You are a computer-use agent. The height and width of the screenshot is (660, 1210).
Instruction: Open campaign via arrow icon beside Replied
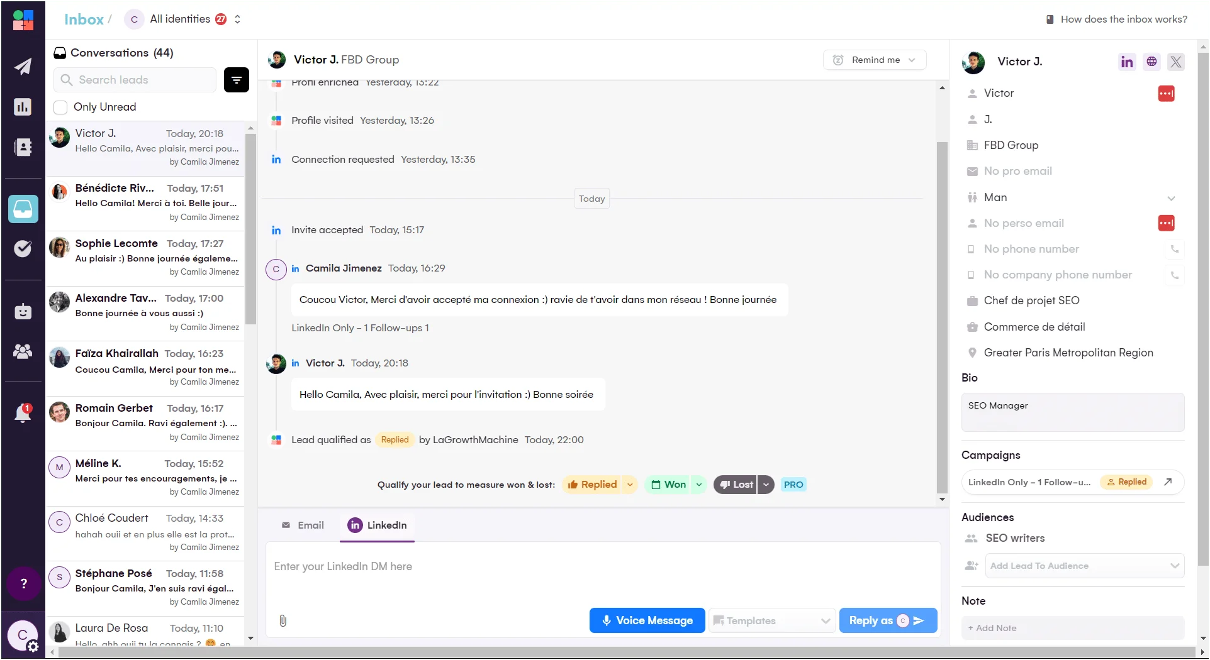[x=1168, y=482]
